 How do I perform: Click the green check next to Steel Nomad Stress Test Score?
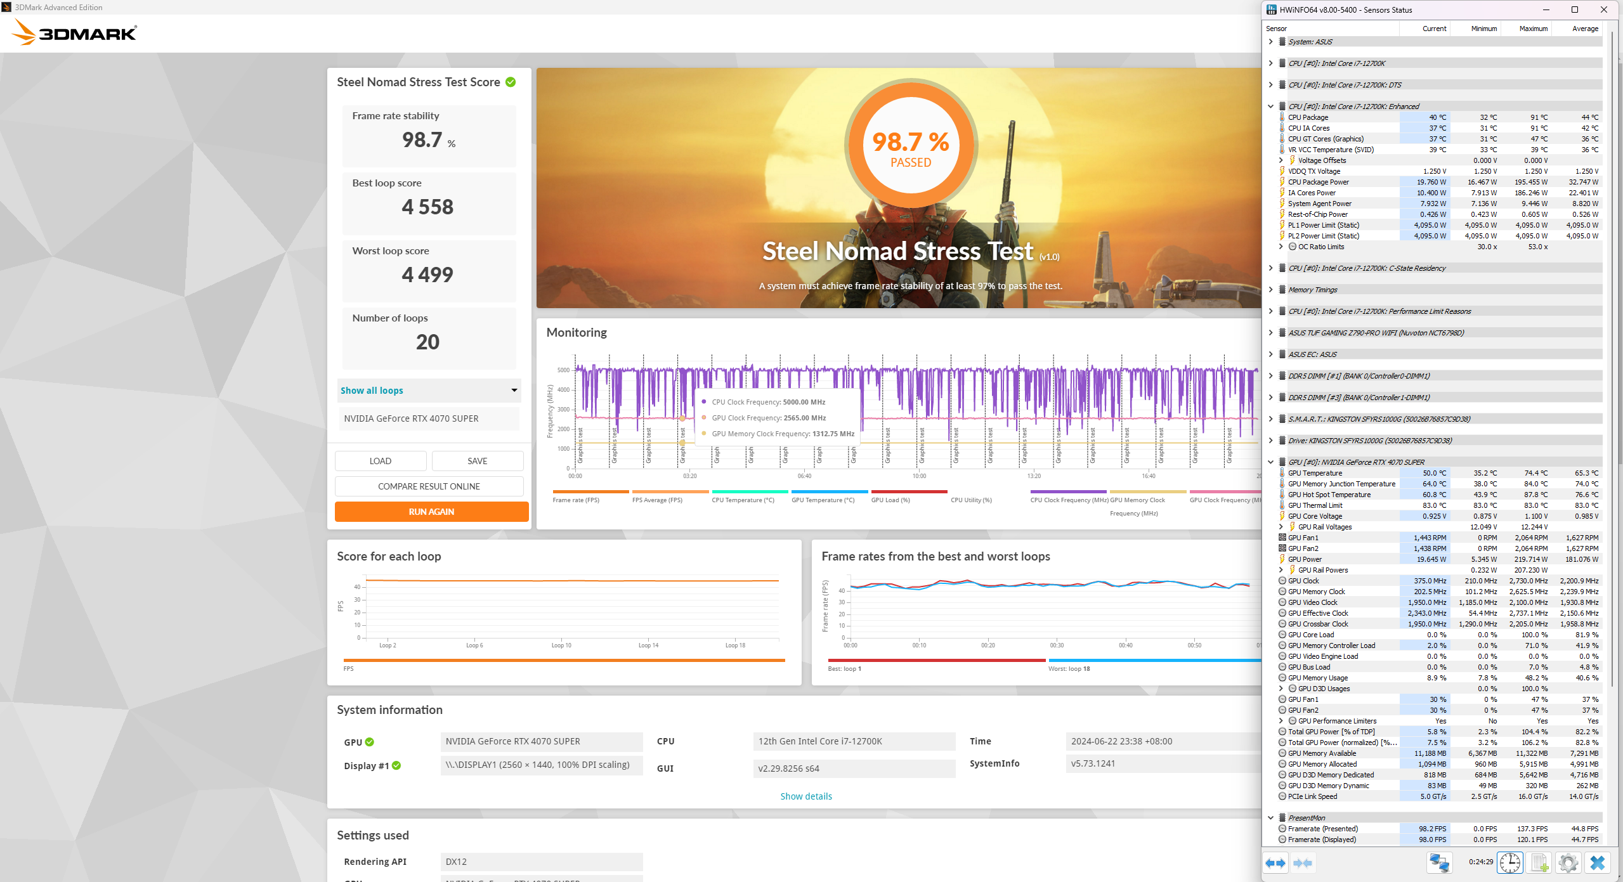tap(511, 82)
